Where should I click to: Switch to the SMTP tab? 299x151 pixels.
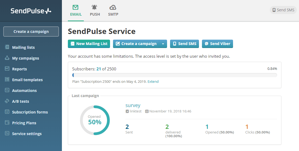click(113, 11)
